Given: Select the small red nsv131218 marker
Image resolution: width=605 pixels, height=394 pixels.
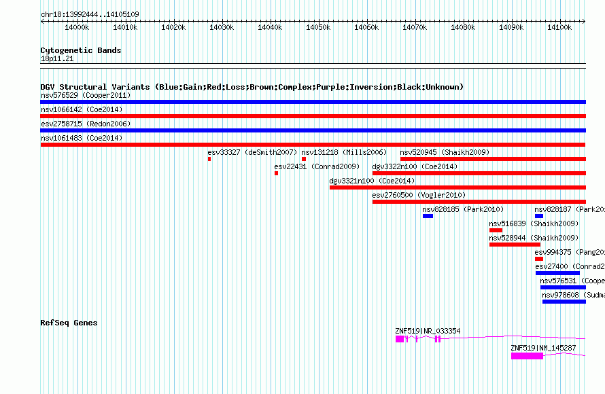Looking at the screenshot, I should 304,159.
